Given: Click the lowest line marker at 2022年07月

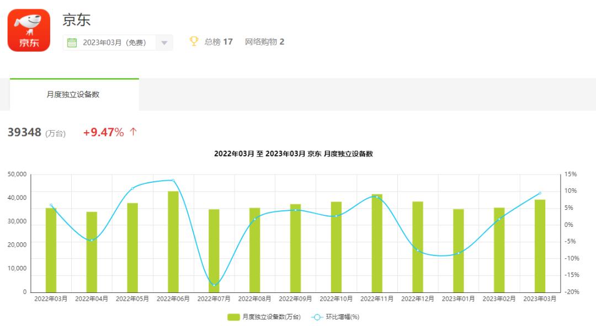Looking at the screenshot, I should click(x=213, y=285).
